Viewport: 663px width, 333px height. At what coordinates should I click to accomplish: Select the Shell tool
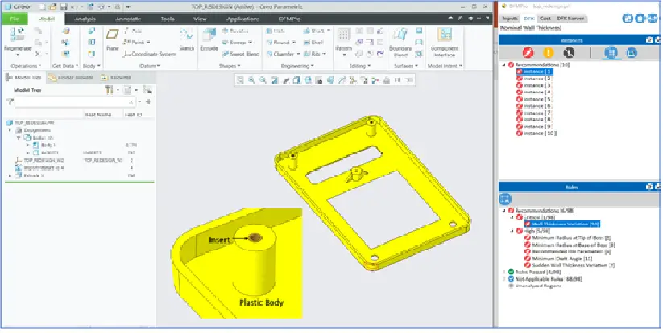313,42
